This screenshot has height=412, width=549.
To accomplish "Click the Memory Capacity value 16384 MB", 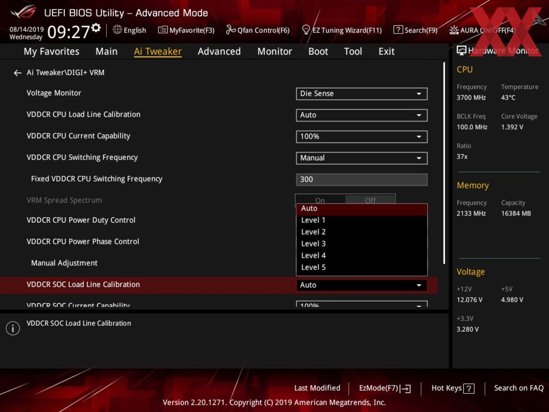I will coord(516,213).
